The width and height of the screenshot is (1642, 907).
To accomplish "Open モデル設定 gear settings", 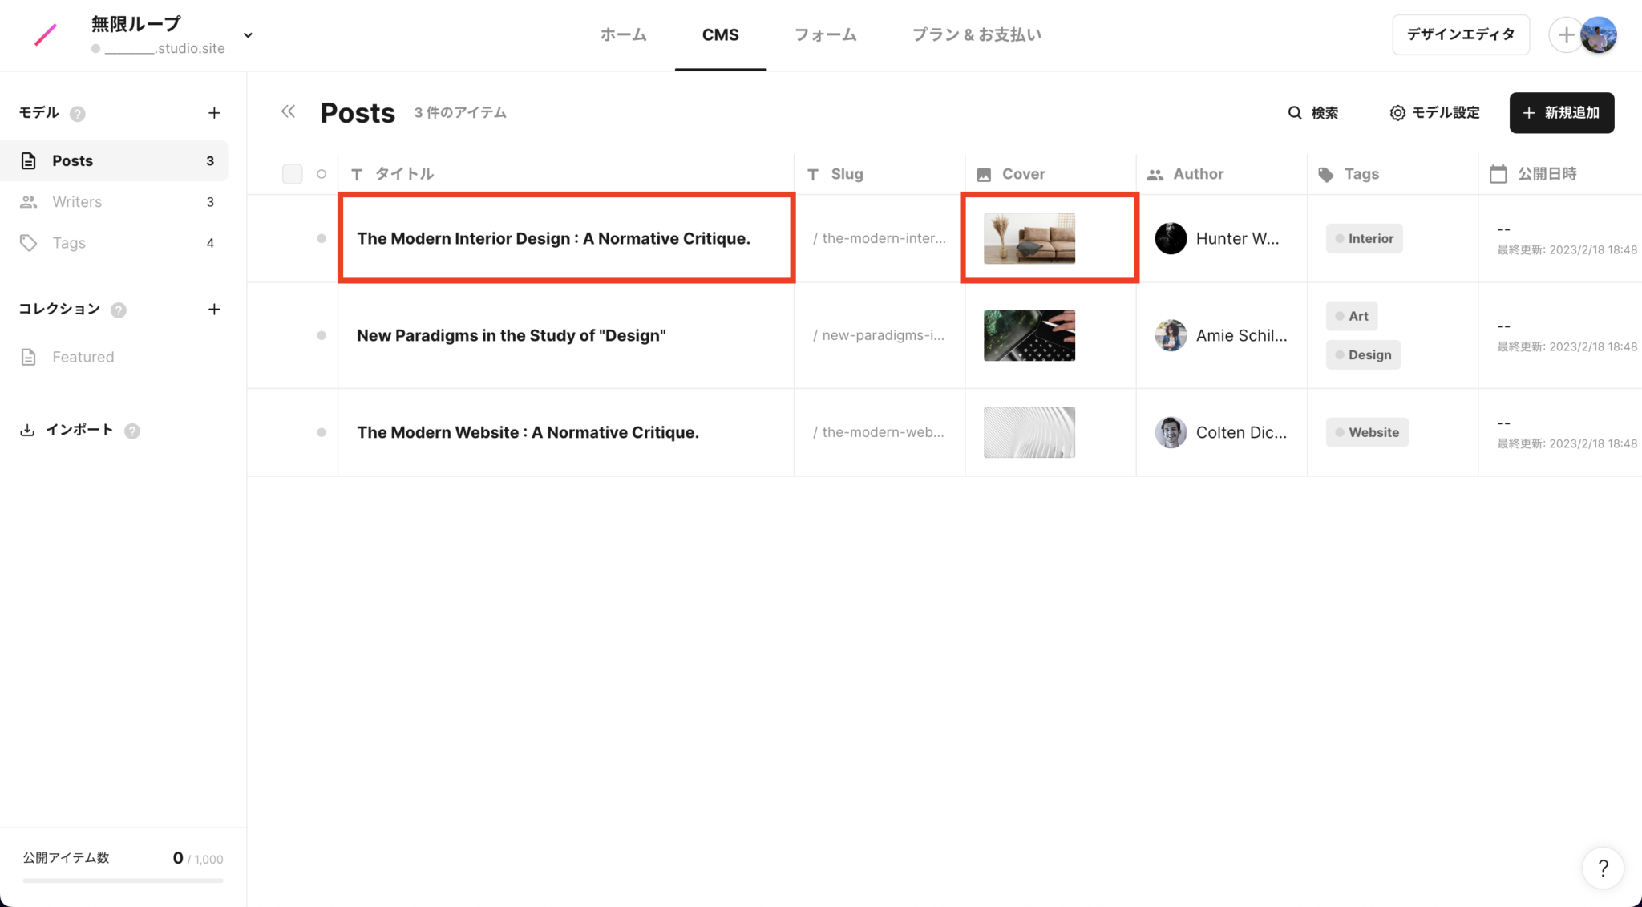I will coord(1397,113).
